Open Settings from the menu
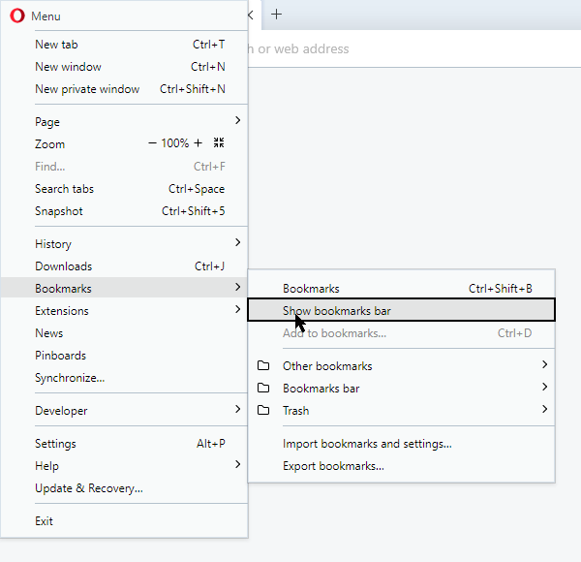The image size is (581, 562). click(x=124, y=444)
